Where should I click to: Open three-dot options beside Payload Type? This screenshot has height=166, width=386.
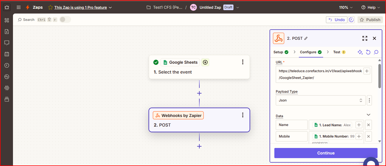pos(370,100)
